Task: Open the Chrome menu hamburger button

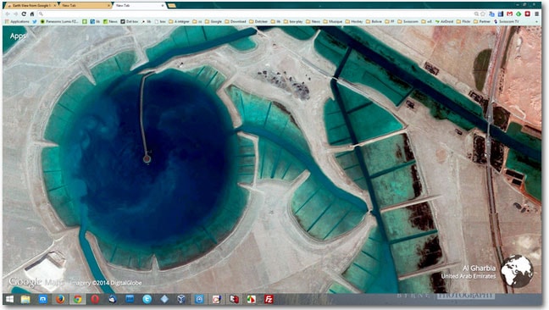Action: [x=537, y=14]
